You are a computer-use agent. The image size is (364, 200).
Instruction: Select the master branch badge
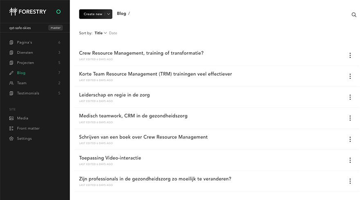tap(56, 28)
